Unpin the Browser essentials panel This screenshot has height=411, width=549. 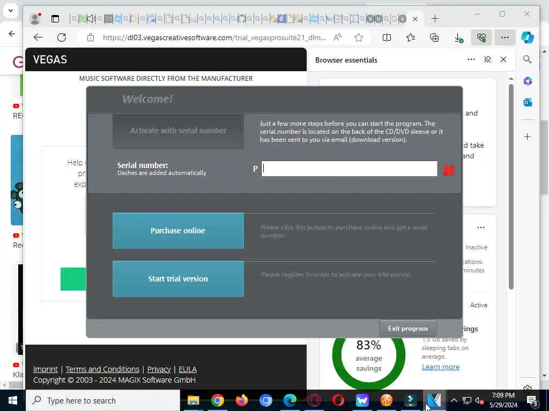click(x=487, y=60)
